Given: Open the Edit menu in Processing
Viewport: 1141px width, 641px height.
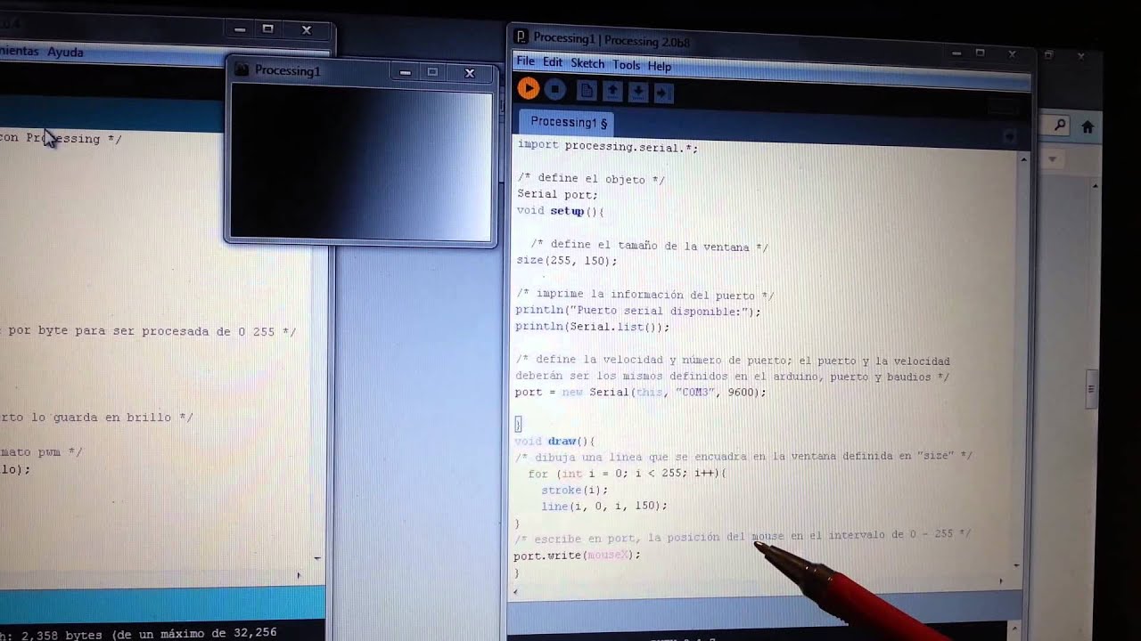Looking at the screenshot, I should (553, 62).
